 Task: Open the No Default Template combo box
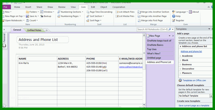coord(195,96)
